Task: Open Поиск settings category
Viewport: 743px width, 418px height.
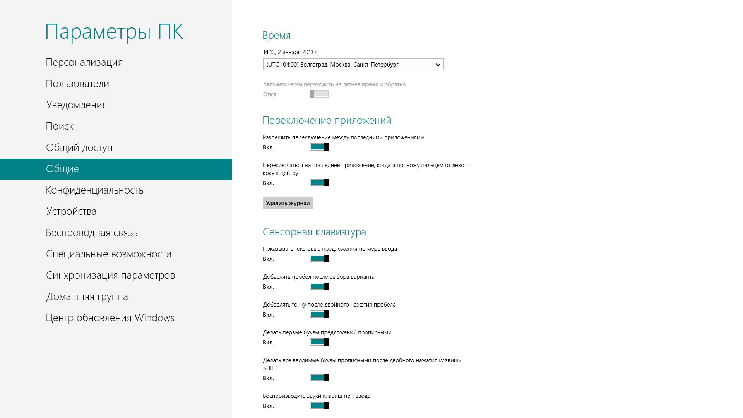Action: (x=60, y=127)
